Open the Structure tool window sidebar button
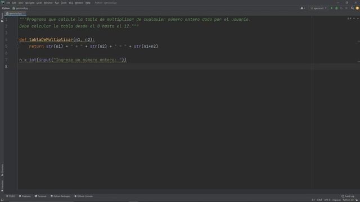 [2, 170]
